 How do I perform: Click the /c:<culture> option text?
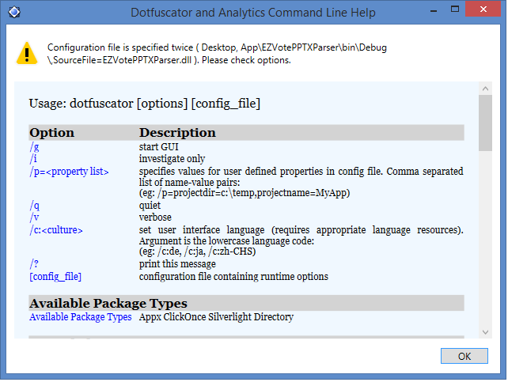(x=56, y=230)
